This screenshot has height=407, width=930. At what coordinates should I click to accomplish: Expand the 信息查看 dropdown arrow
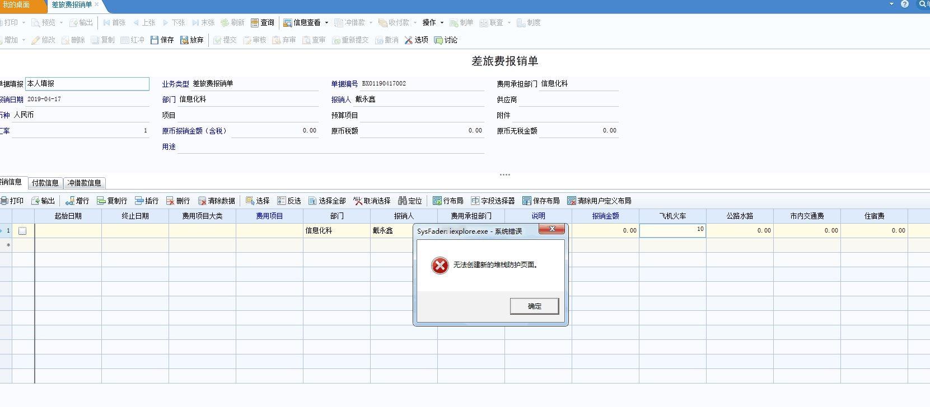click(326, 23)
